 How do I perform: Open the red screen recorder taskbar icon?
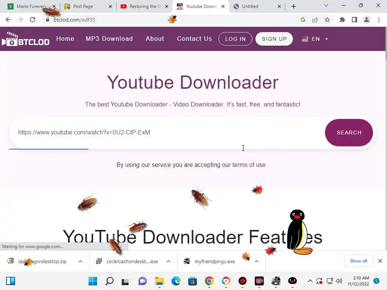[x=259, y=281]
